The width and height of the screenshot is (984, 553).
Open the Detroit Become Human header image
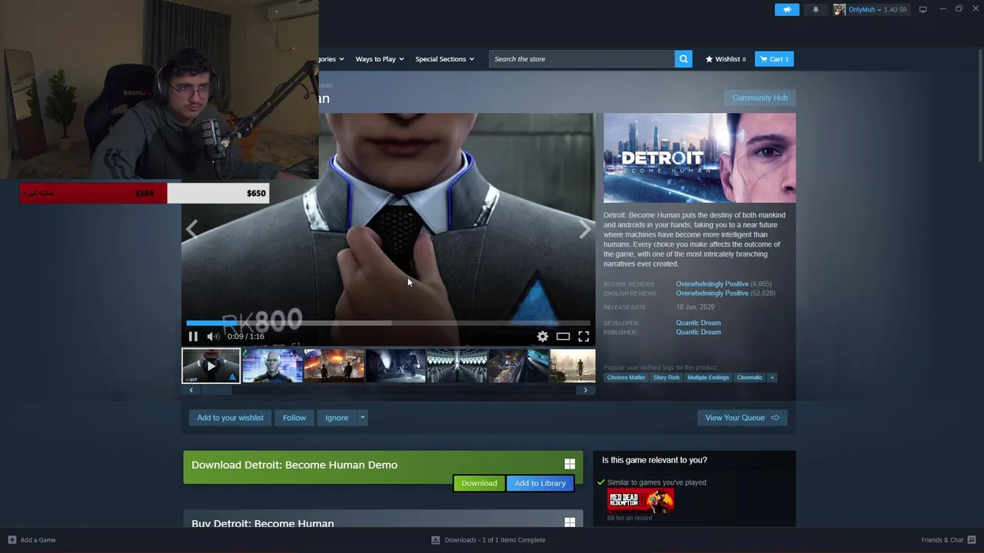point(700,158)
